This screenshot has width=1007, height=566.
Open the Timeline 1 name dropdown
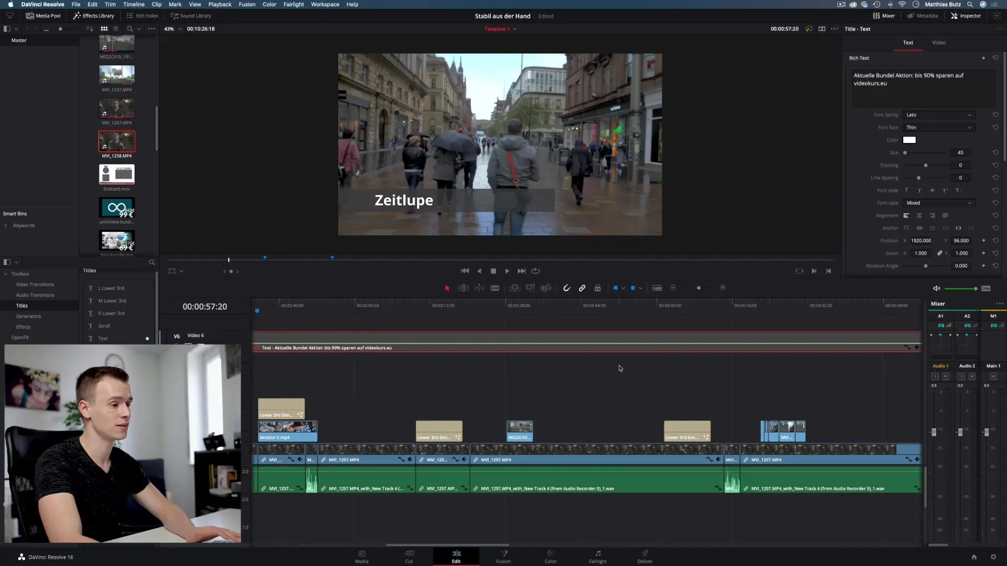click(x=515, y=29)
